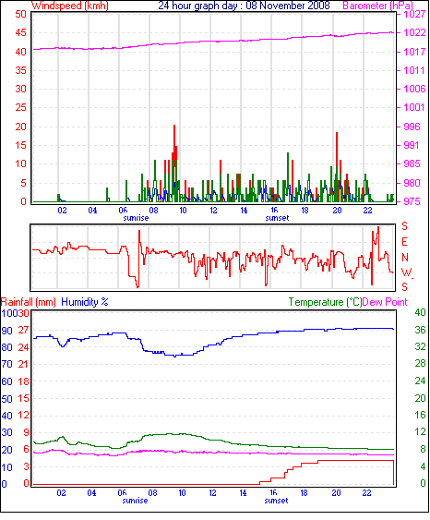Viewport: 430px width, 520px height.
Task: Click the Rainfall (mm) legend label
Action: pos(29,302)
